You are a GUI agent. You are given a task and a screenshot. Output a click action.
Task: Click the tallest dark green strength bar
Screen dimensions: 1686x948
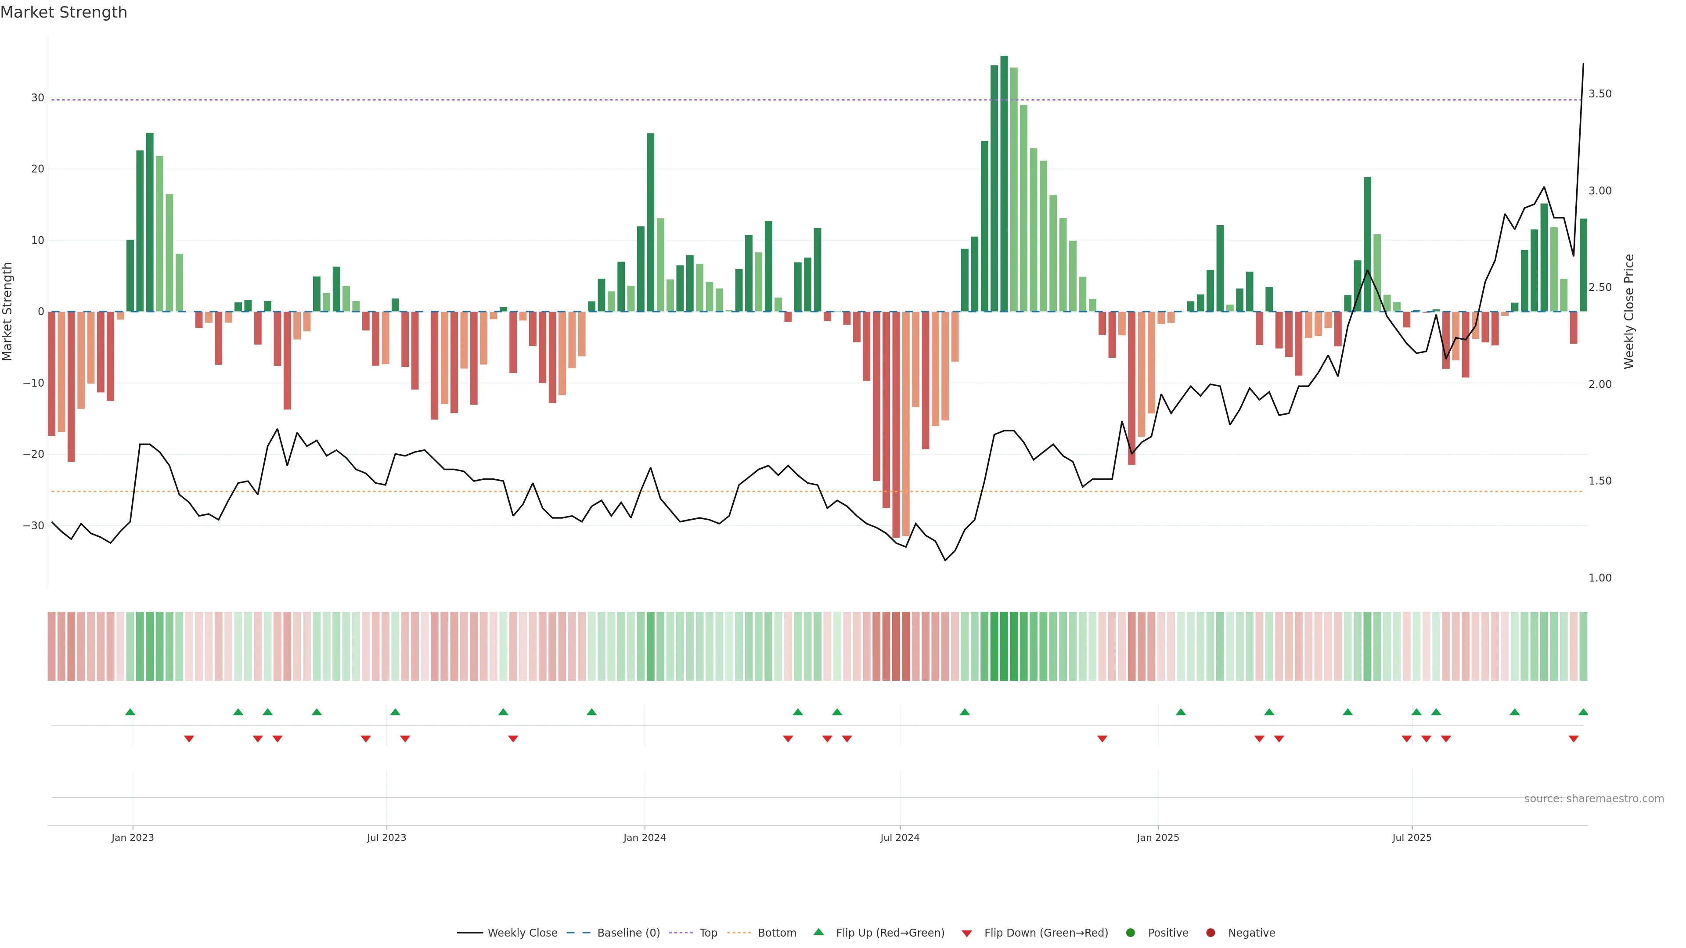(1004, 183)
